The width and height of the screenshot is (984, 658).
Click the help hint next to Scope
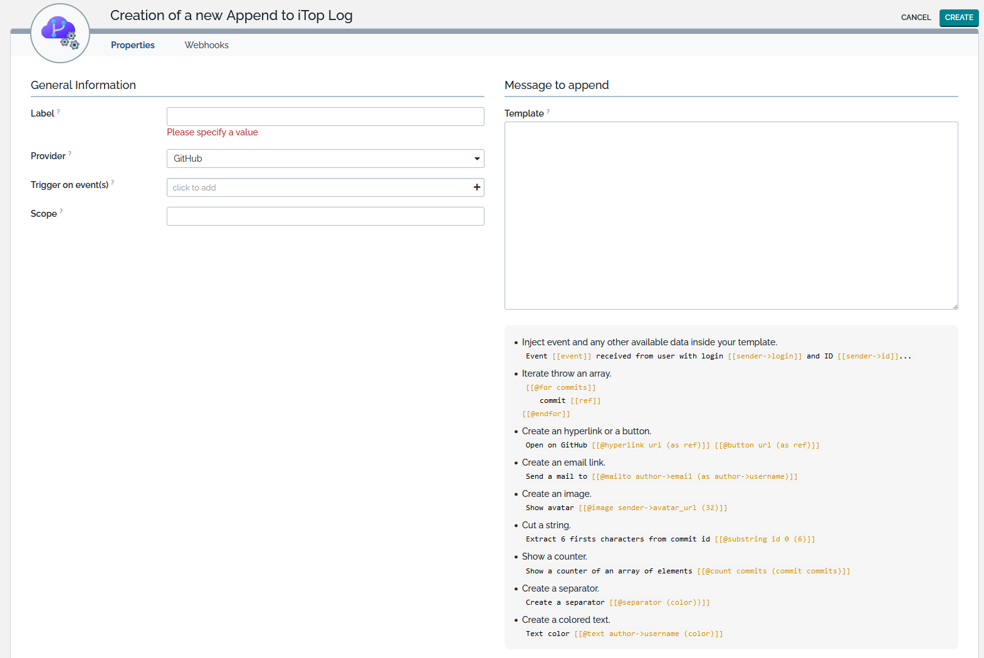(61, 212)
